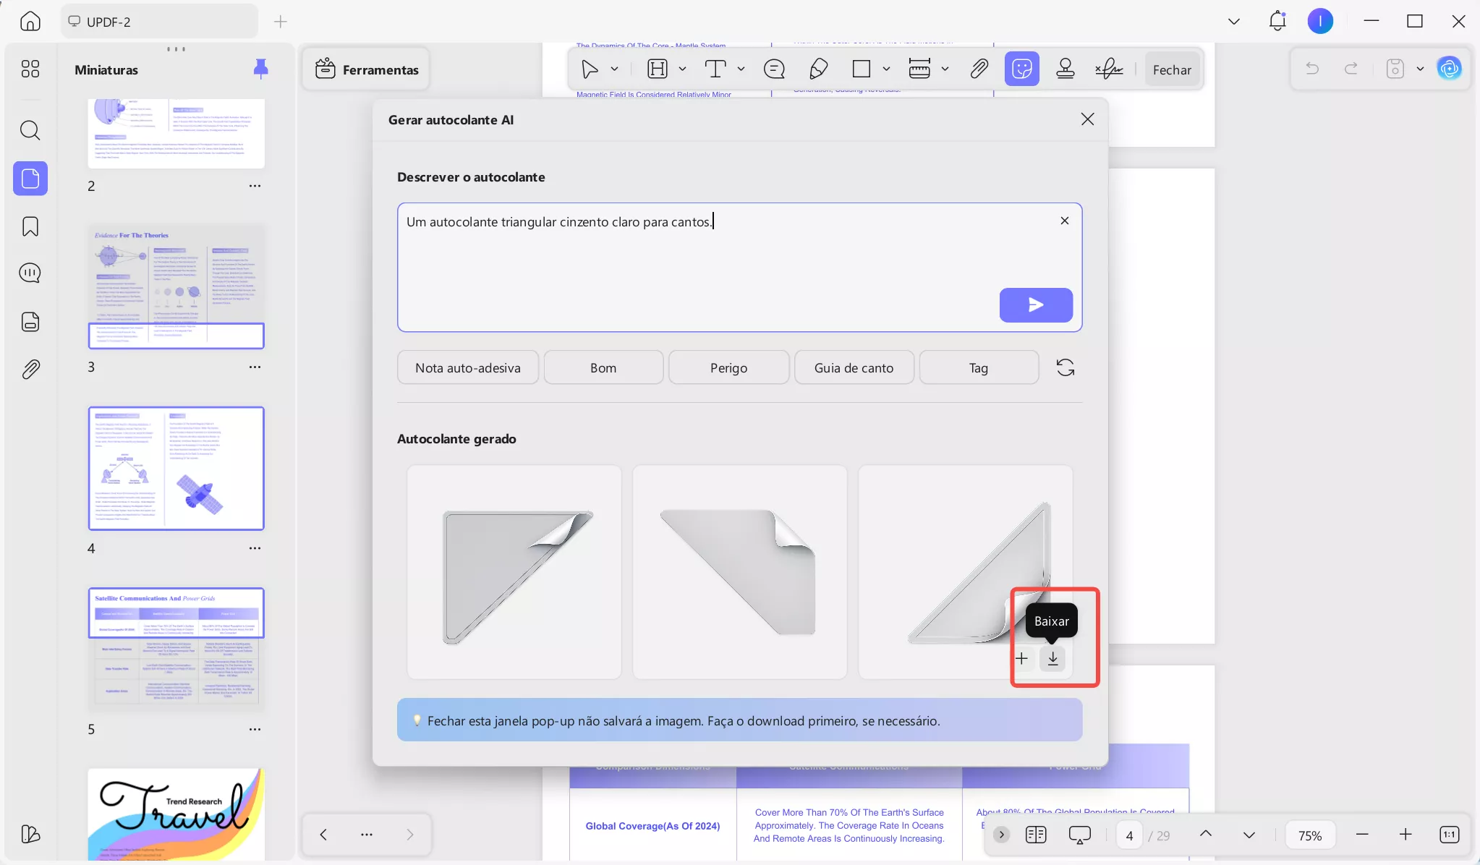The width and height of the screenshot is (1480, 865).
Task: Open the search panel in sidebar
Action: (x=30, y=131)
